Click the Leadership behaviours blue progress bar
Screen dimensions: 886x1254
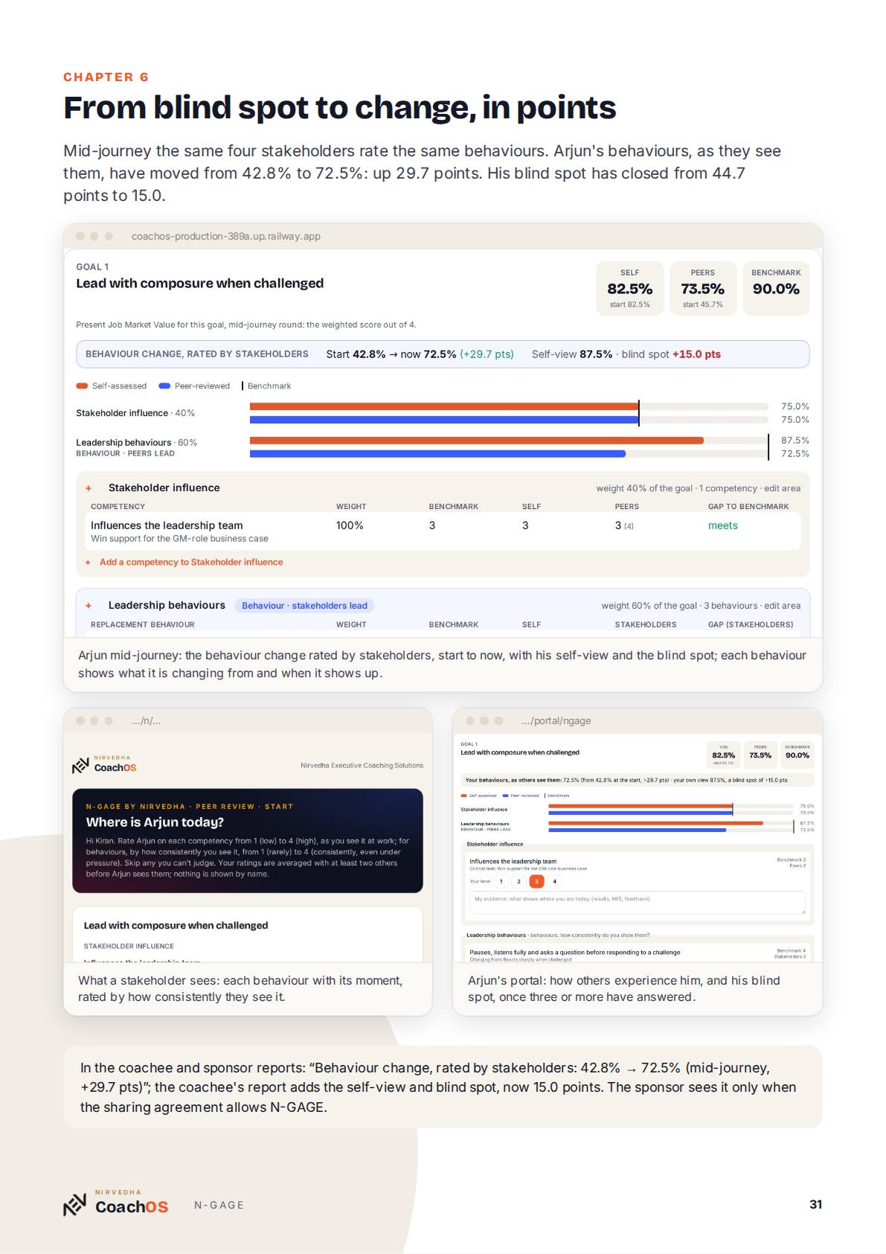click(x=437, y=453)
